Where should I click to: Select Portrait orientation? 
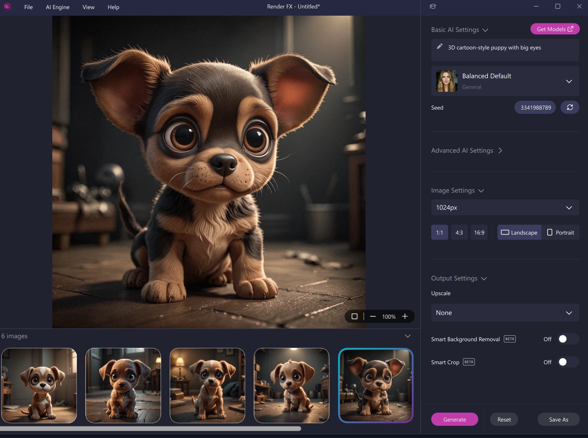[x=561, y=232]
